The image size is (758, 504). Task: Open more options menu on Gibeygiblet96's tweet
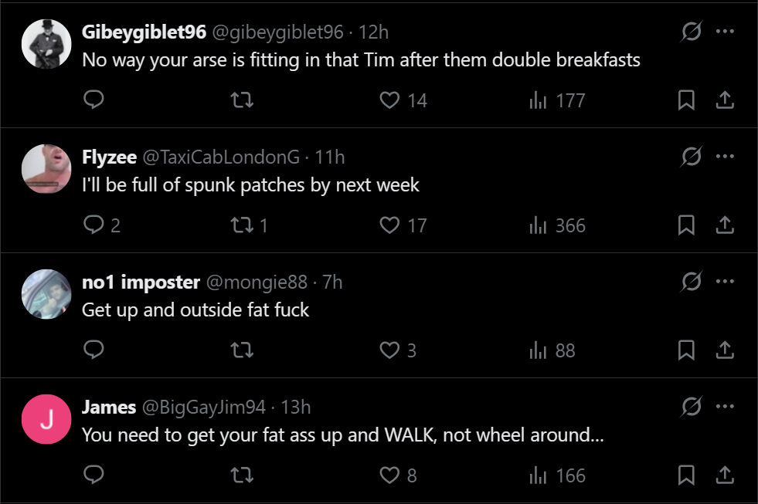pyautogui.click(x=725, y=32)
